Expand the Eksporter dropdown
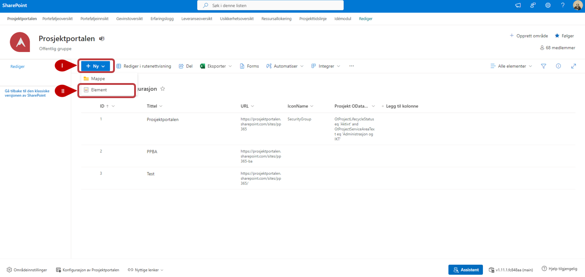Viewport: 585px width, 277px height. pos(216,66)
